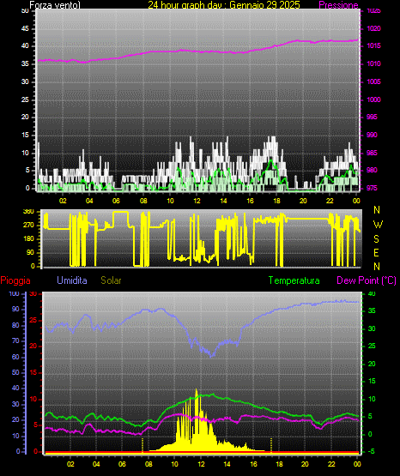Image resolution: width=400 pixels, height=476 pixels.
Task: Click "06" on the wind graph time axis
Action: pyautogui.click(x=116, y=201)
